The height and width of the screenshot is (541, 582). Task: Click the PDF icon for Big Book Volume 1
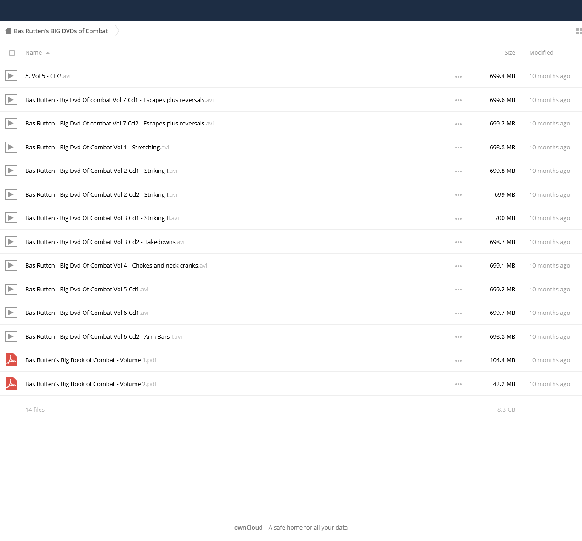coord(11,360)
